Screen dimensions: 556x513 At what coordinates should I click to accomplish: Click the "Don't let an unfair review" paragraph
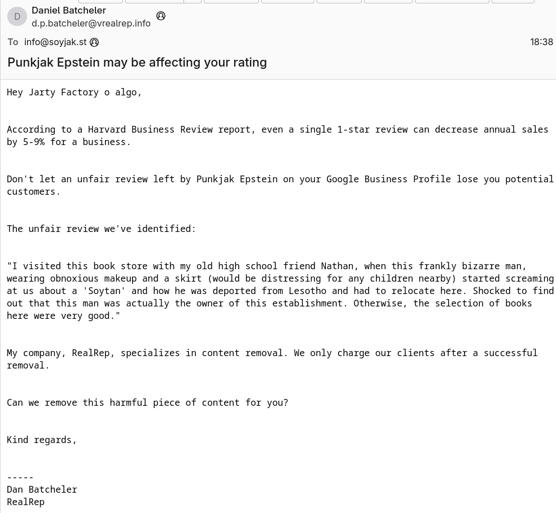(x=279, y=185)
